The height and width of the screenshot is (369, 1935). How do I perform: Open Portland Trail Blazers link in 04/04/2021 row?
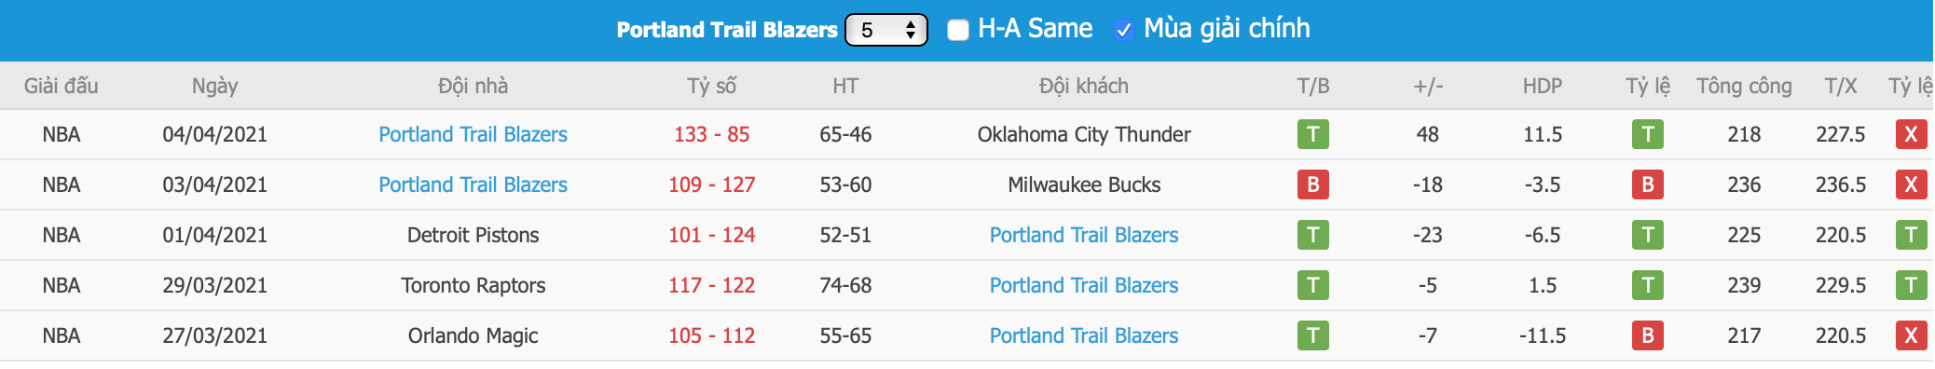tap(473, 134)
